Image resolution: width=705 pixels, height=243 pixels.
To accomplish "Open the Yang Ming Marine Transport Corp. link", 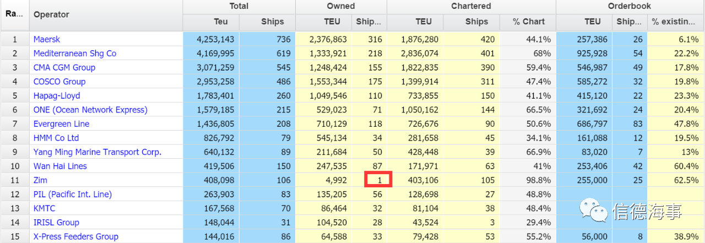I will coord(97,152).
